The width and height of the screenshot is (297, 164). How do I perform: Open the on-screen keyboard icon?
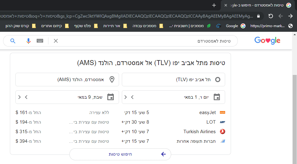40,41
